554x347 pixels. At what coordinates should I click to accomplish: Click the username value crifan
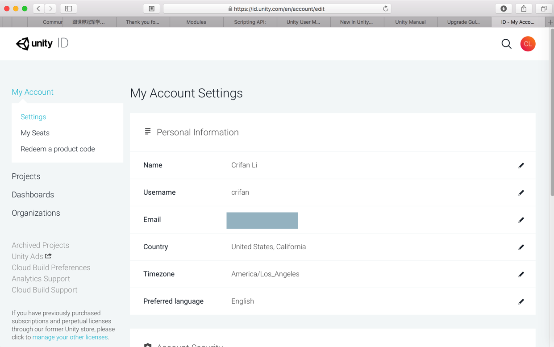[x=240, y=192]
